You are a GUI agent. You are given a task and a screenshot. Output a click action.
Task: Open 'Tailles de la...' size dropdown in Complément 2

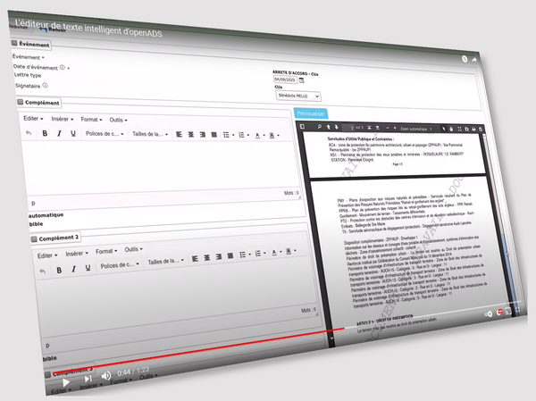point(167,263)
